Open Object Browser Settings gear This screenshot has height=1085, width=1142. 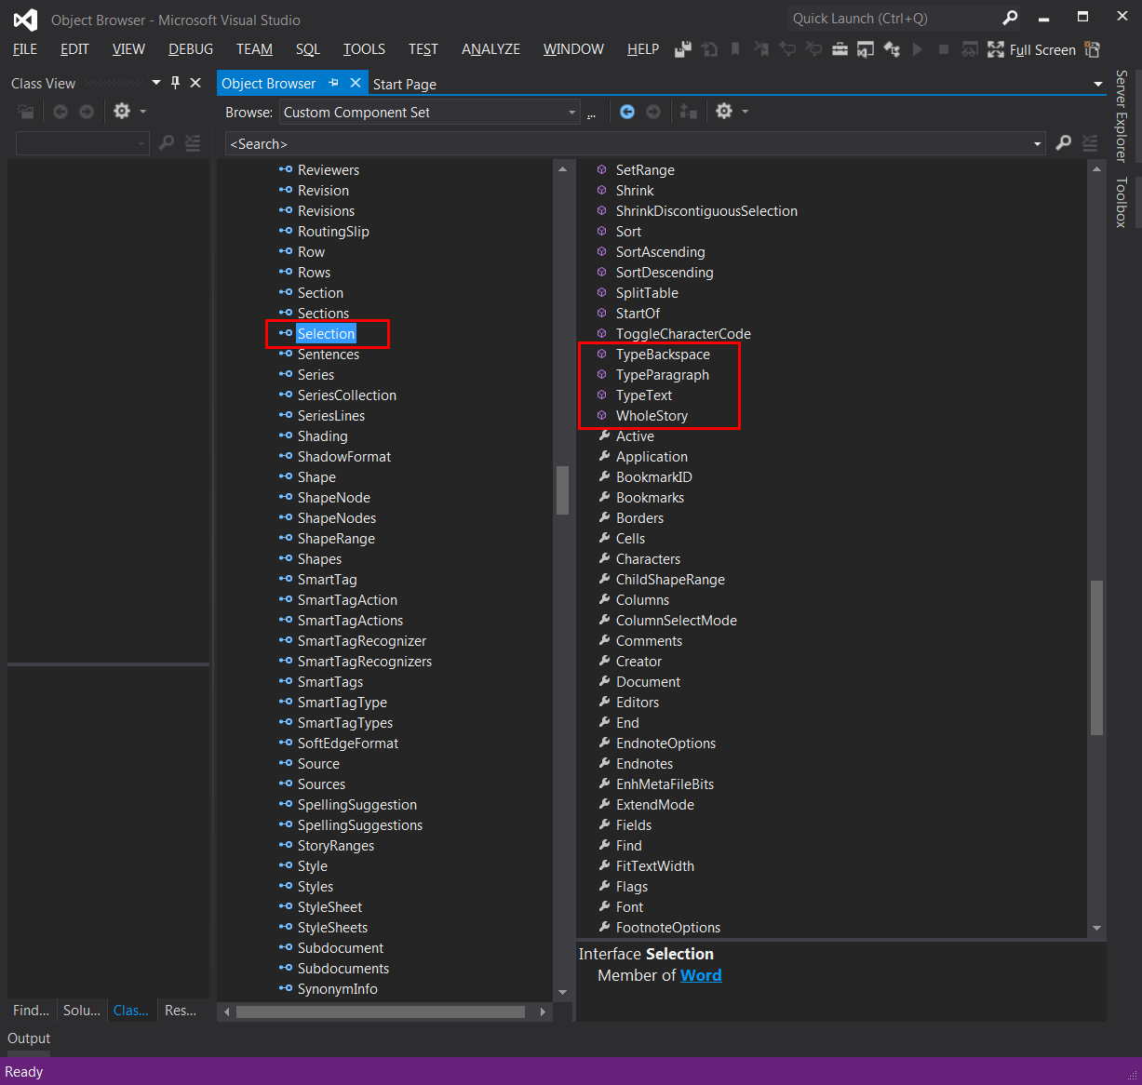click(x=724, y=112)
